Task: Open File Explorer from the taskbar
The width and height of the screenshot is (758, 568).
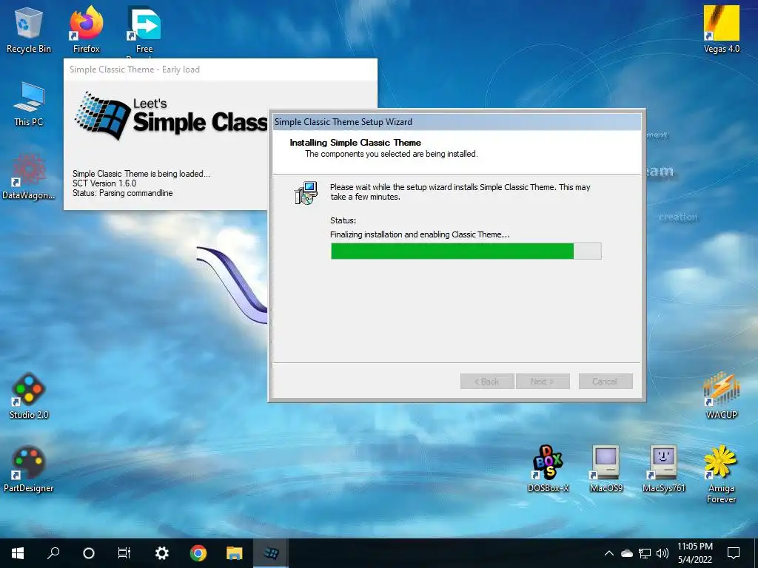Action: [235, 553]
